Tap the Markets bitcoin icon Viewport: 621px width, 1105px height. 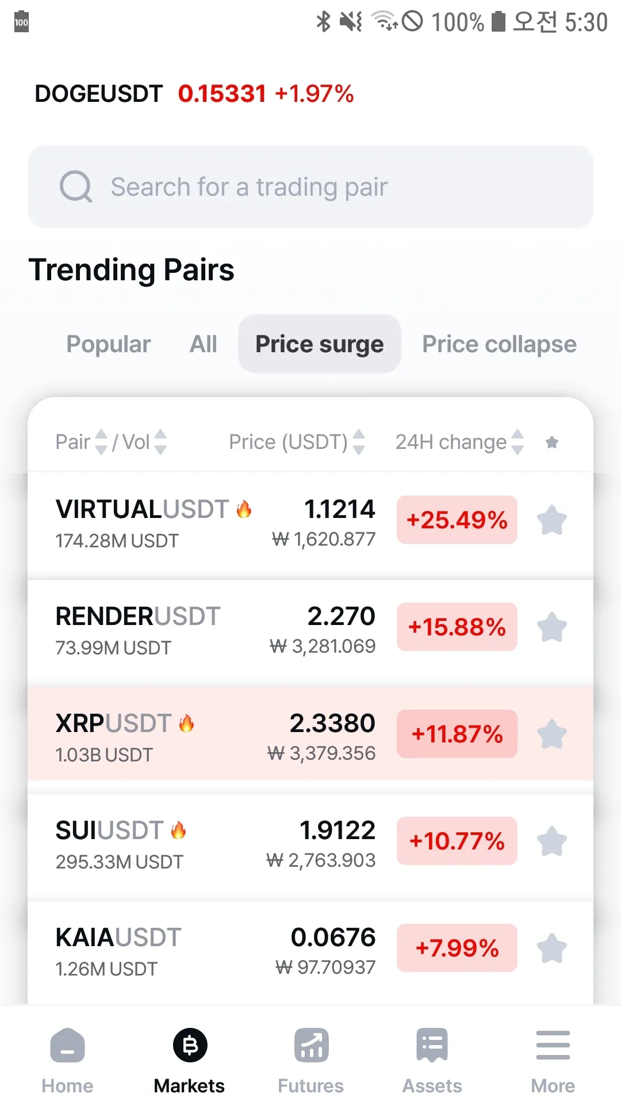pyautogui.click(x=190, y=1045)
